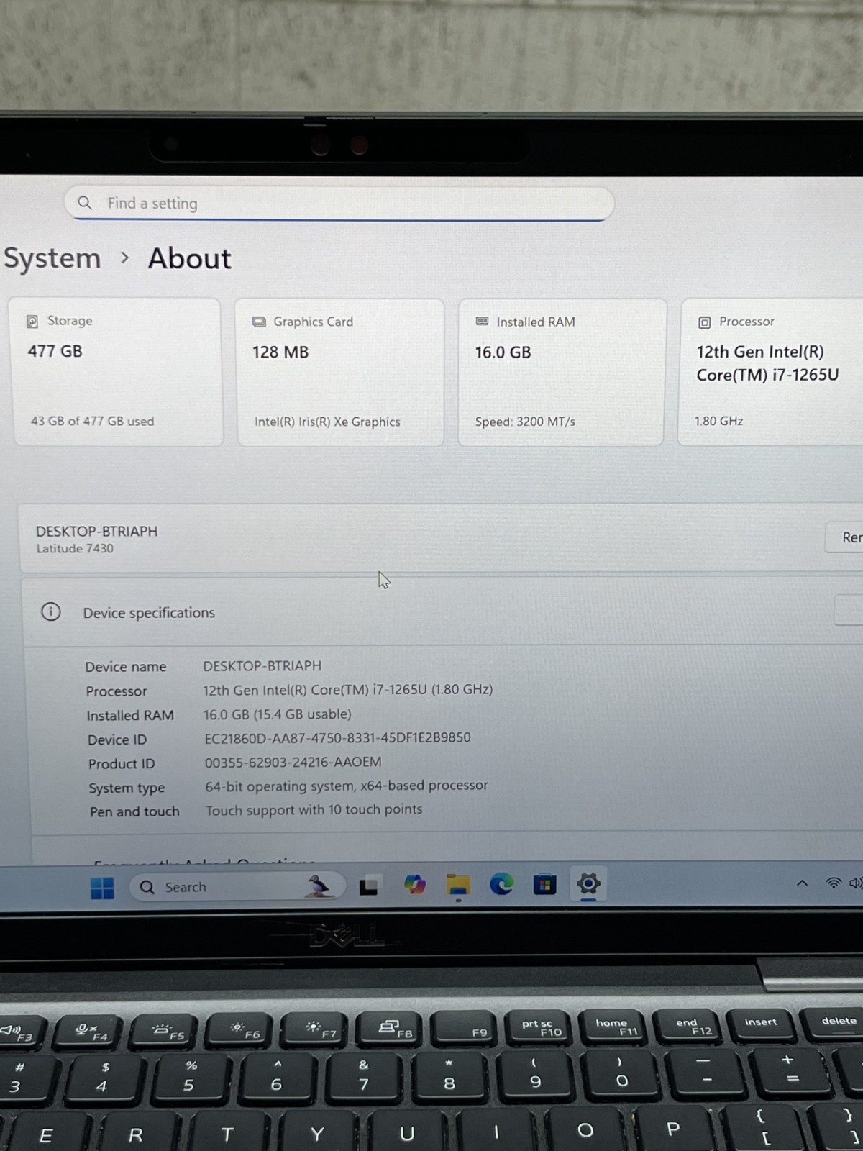Image resolution: width=863 pixels, height=1151 pixels.
Task: Click the Settings gear taskbar icon
Action: 588,883
